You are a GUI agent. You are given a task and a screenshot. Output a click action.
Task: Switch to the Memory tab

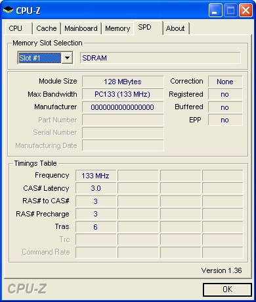click(117, 28)
